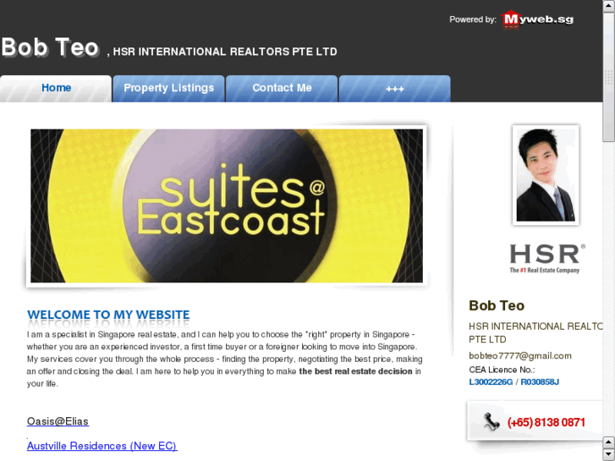Click the telephone handset icon
The image size is (615, 461).
[x=491, y=422]
